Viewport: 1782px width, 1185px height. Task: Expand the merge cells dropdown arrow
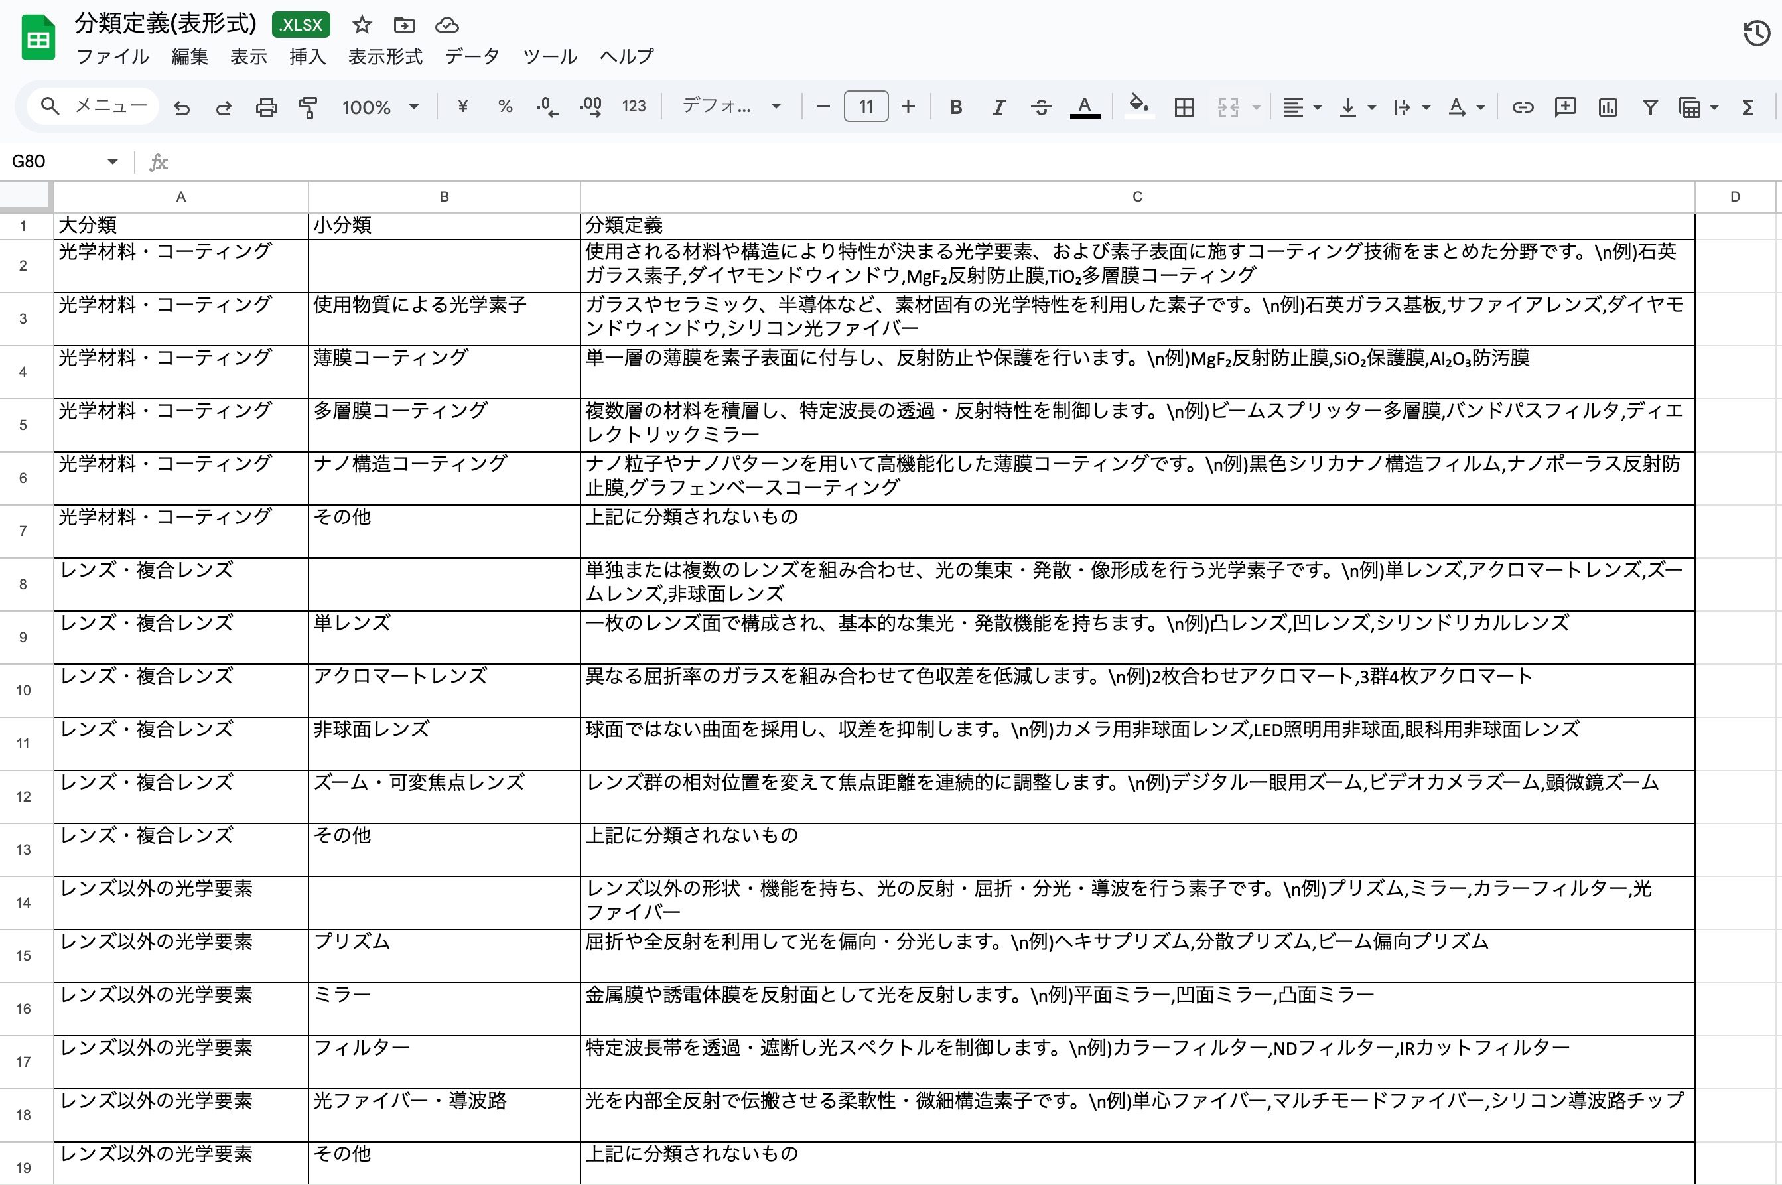(x=1256, y=107)
